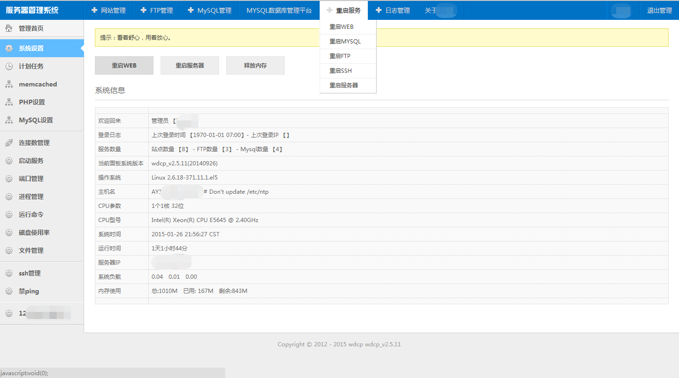Expand the MySQL管理 top menu
Screen dimensions: 679x378
tap(210, 10)
